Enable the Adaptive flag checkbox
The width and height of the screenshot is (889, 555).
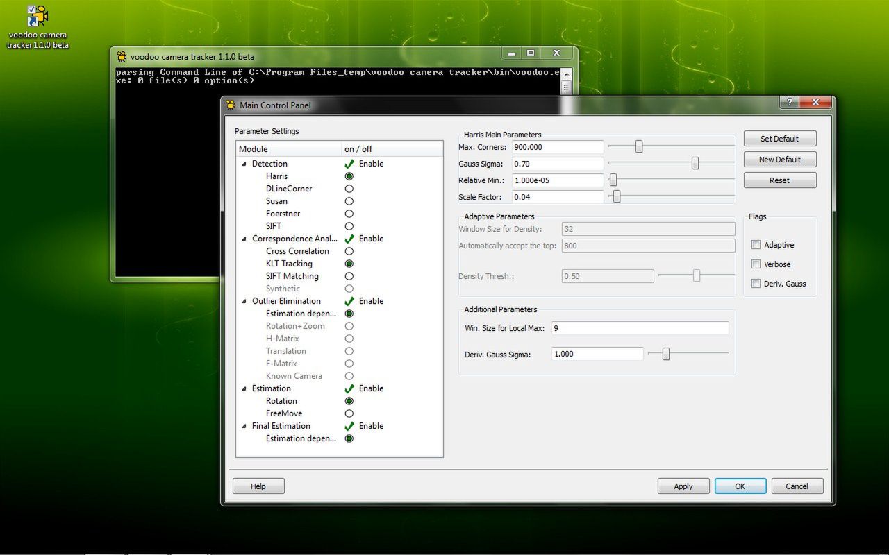point(756,245)
